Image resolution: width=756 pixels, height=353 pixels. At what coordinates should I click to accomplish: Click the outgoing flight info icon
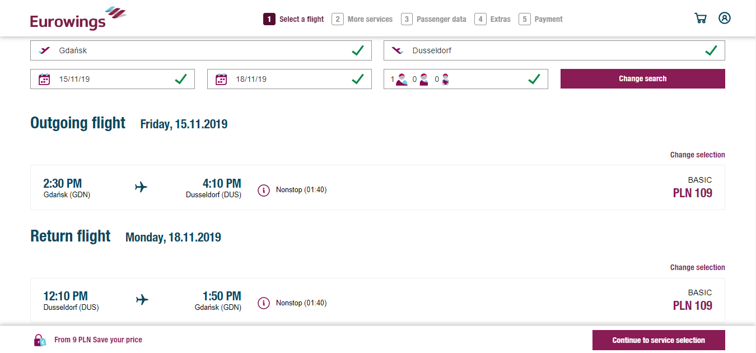(x=264, y=191)
